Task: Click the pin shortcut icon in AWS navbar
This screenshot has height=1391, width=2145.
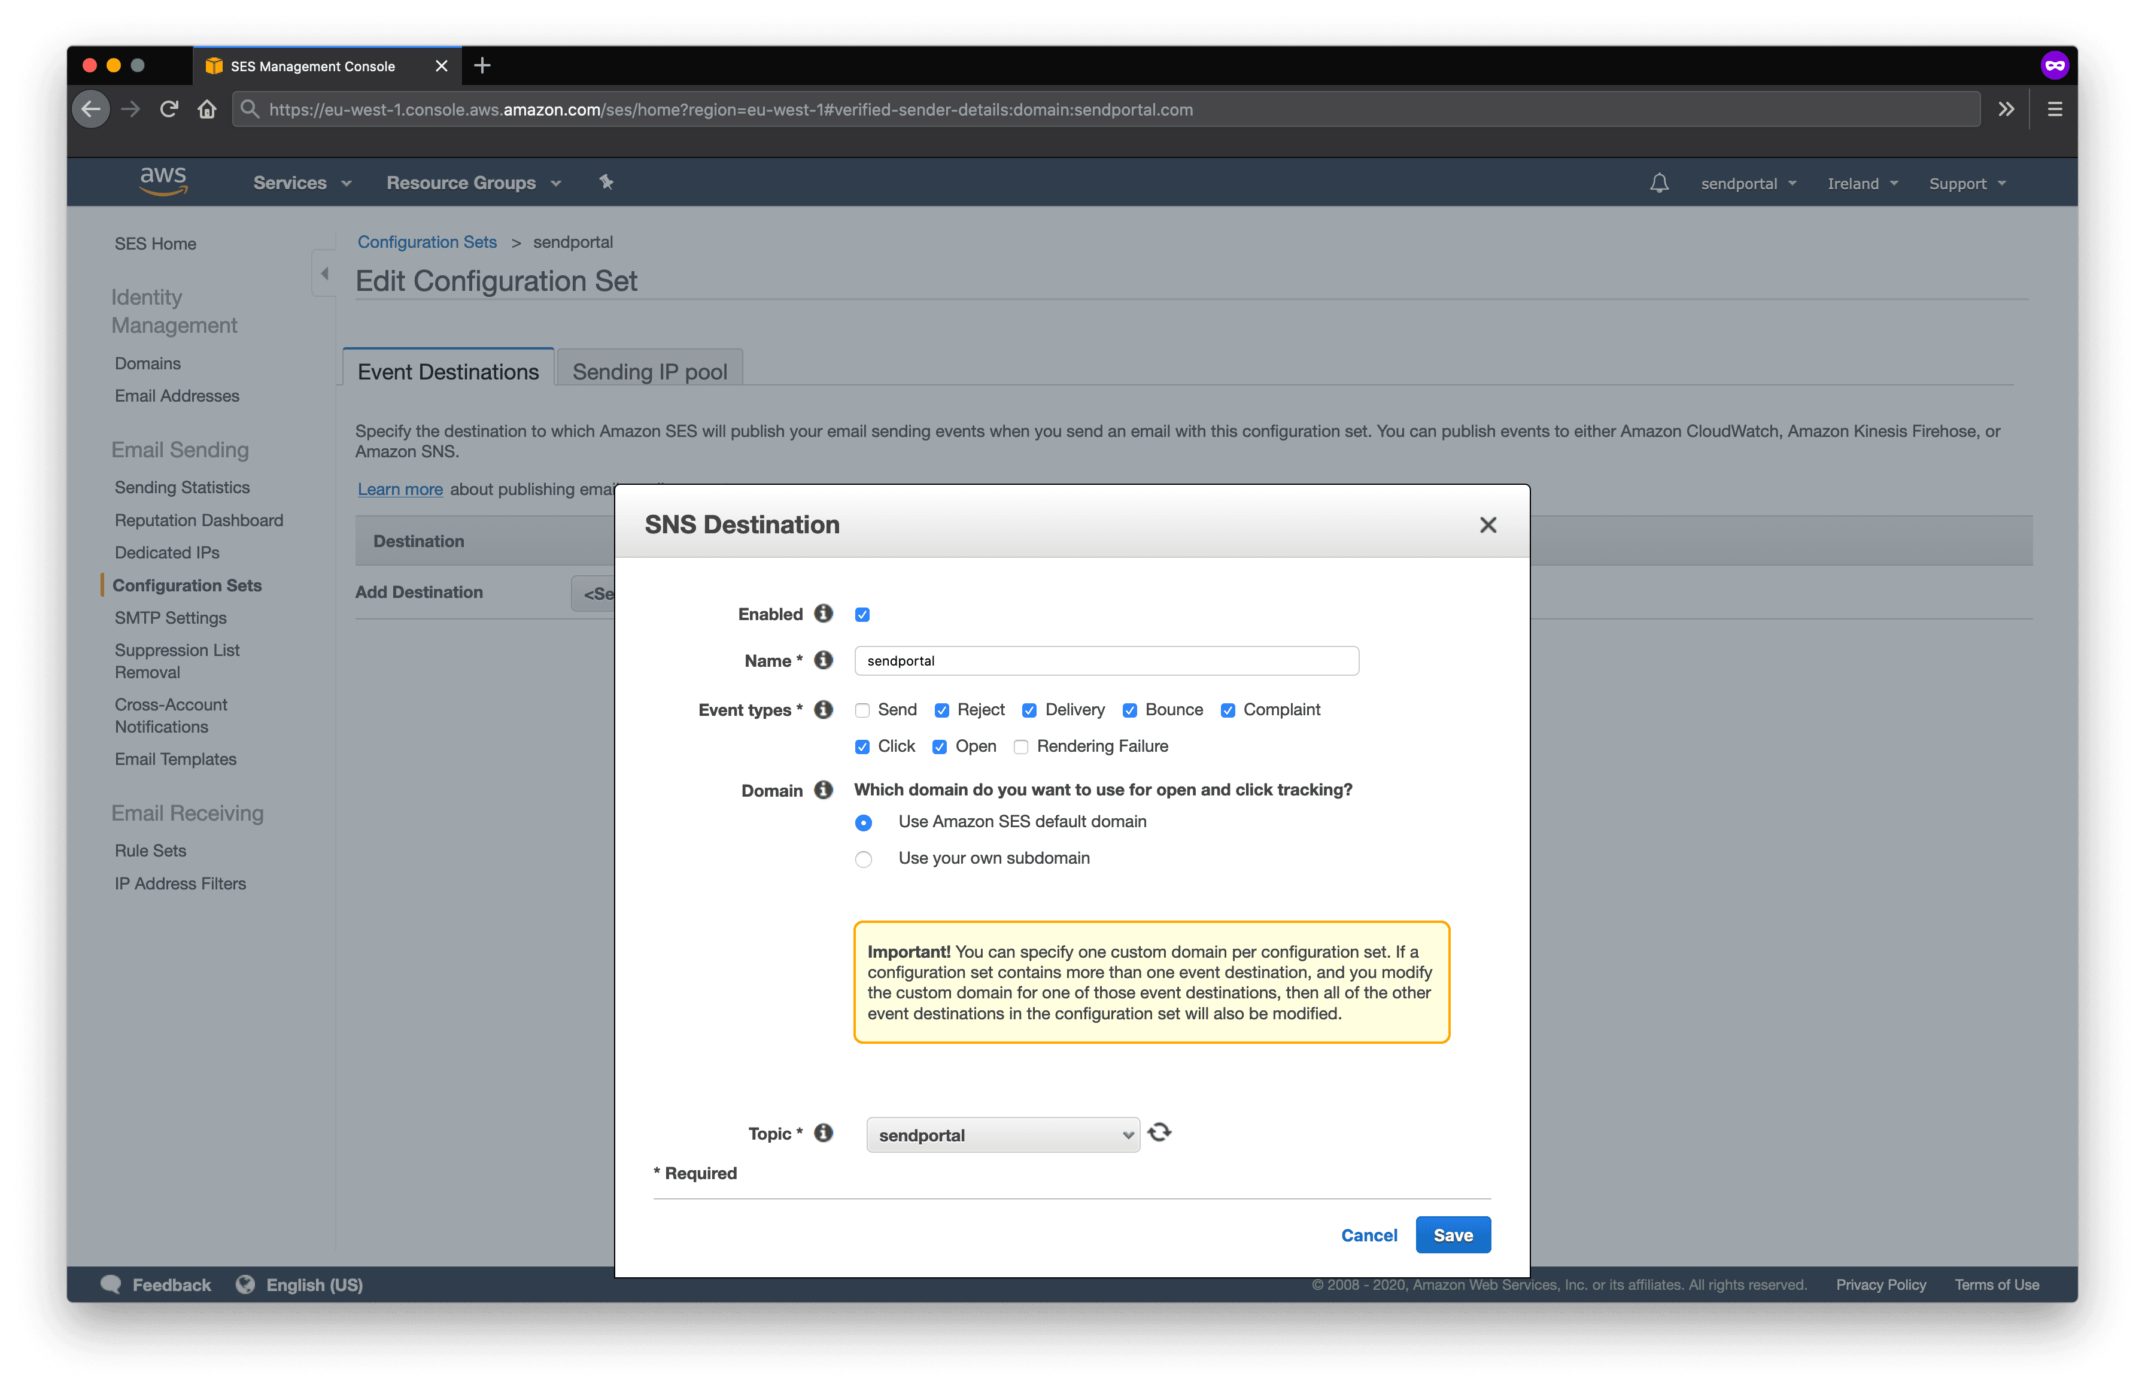Action: click(606, 182)
